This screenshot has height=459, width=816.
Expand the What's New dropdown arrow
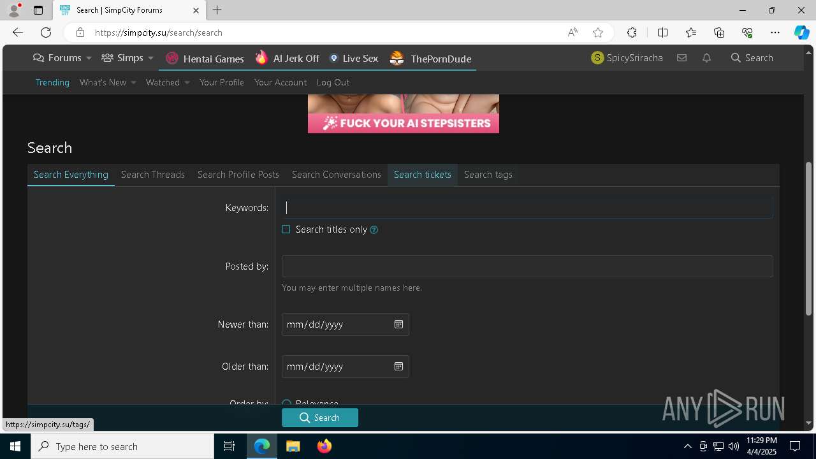tap(133, 82)
